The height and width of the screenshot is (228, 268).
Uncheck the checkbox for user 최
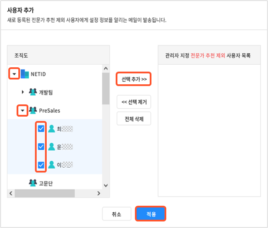[x=41, y=129]
